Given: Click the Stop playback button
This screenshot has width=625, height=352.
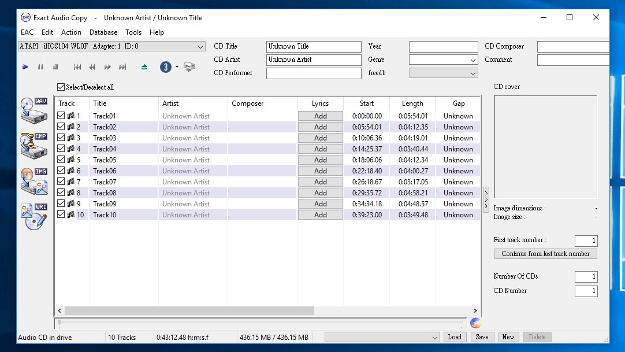Looking at the screenshot, I should pyautogui.click(x=55, y=67).
